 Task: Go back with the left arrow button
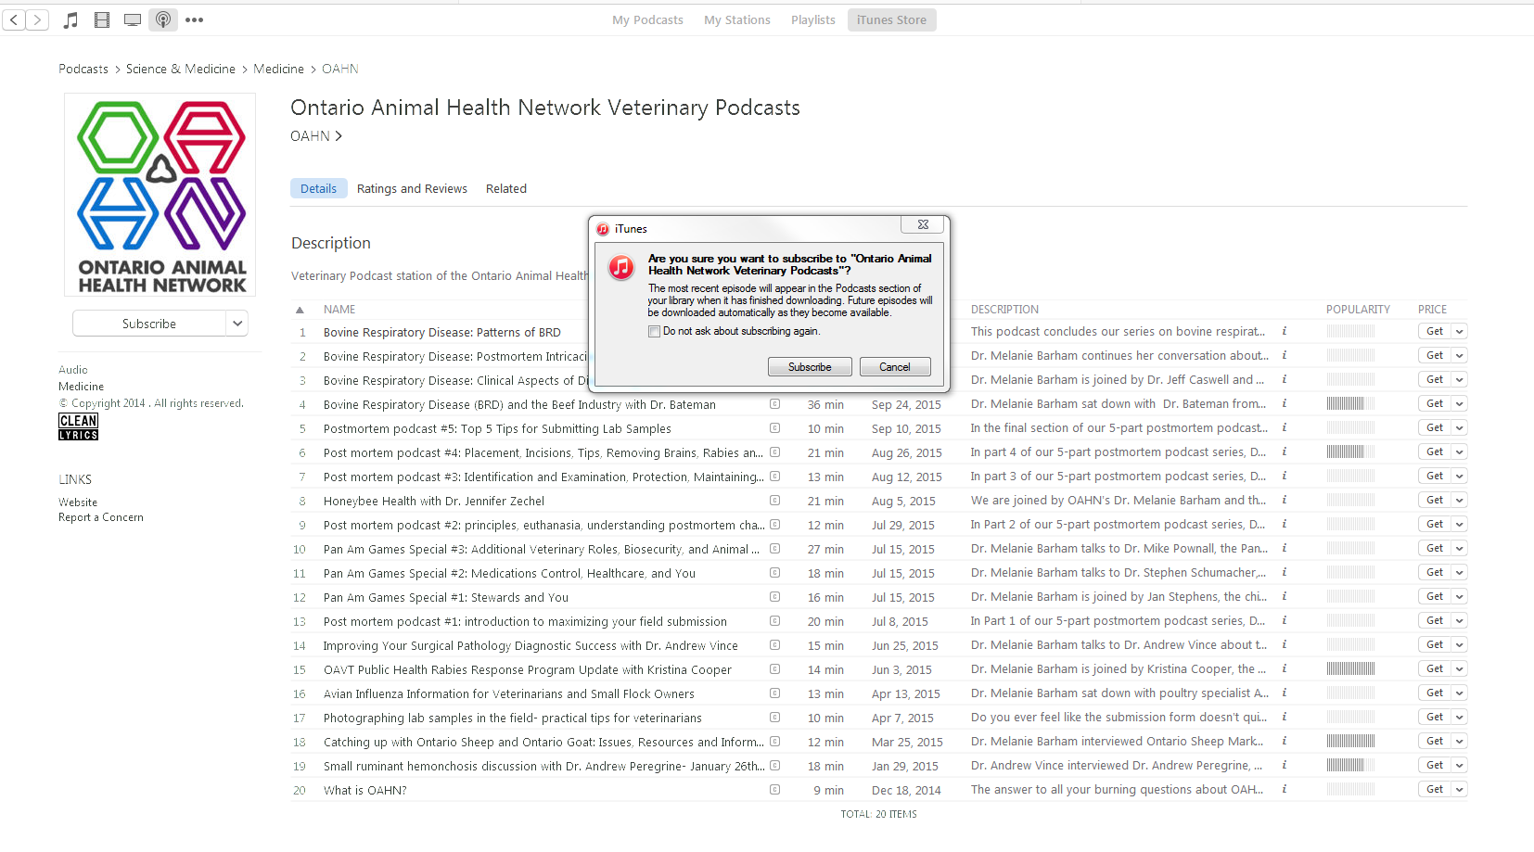[x=14, y=19]
